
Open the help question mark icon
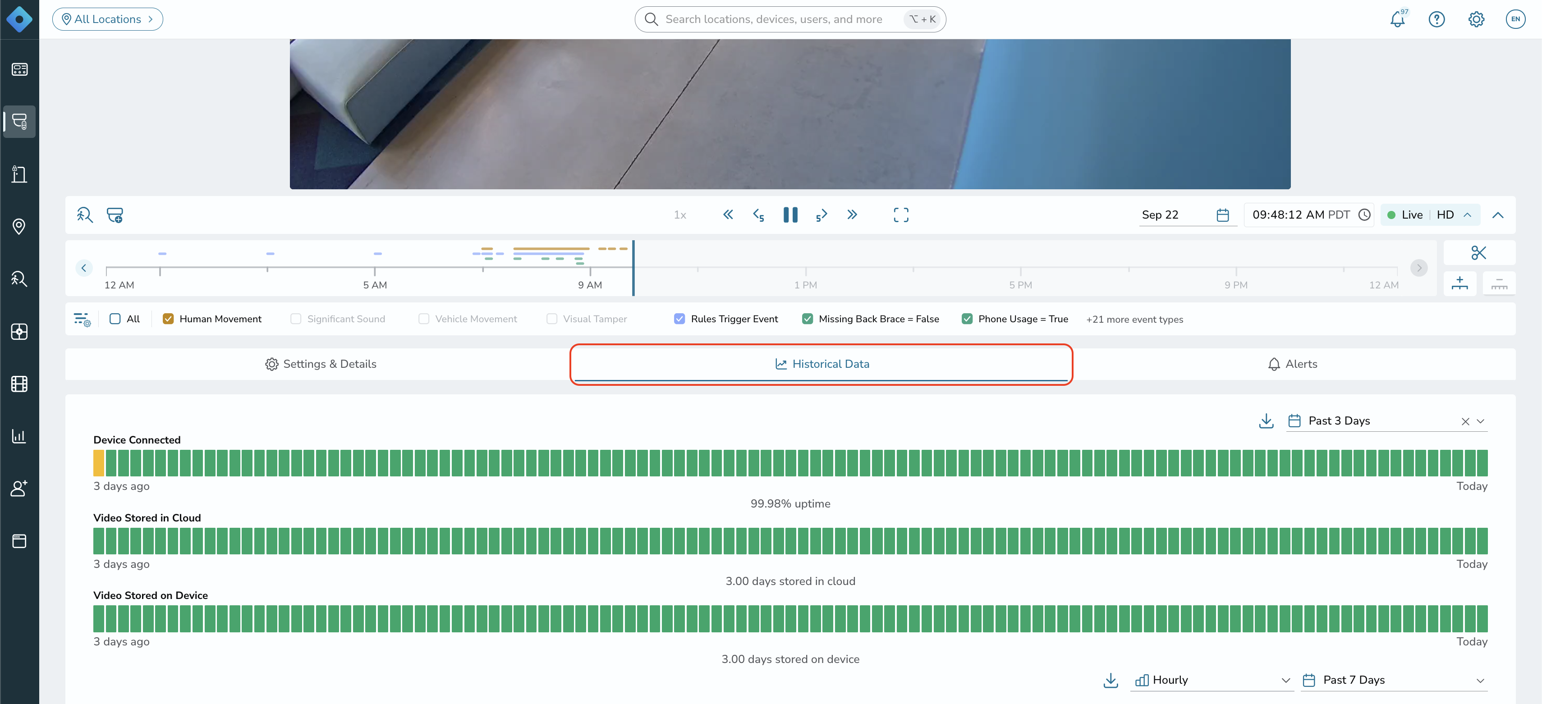pos(1436,19)
